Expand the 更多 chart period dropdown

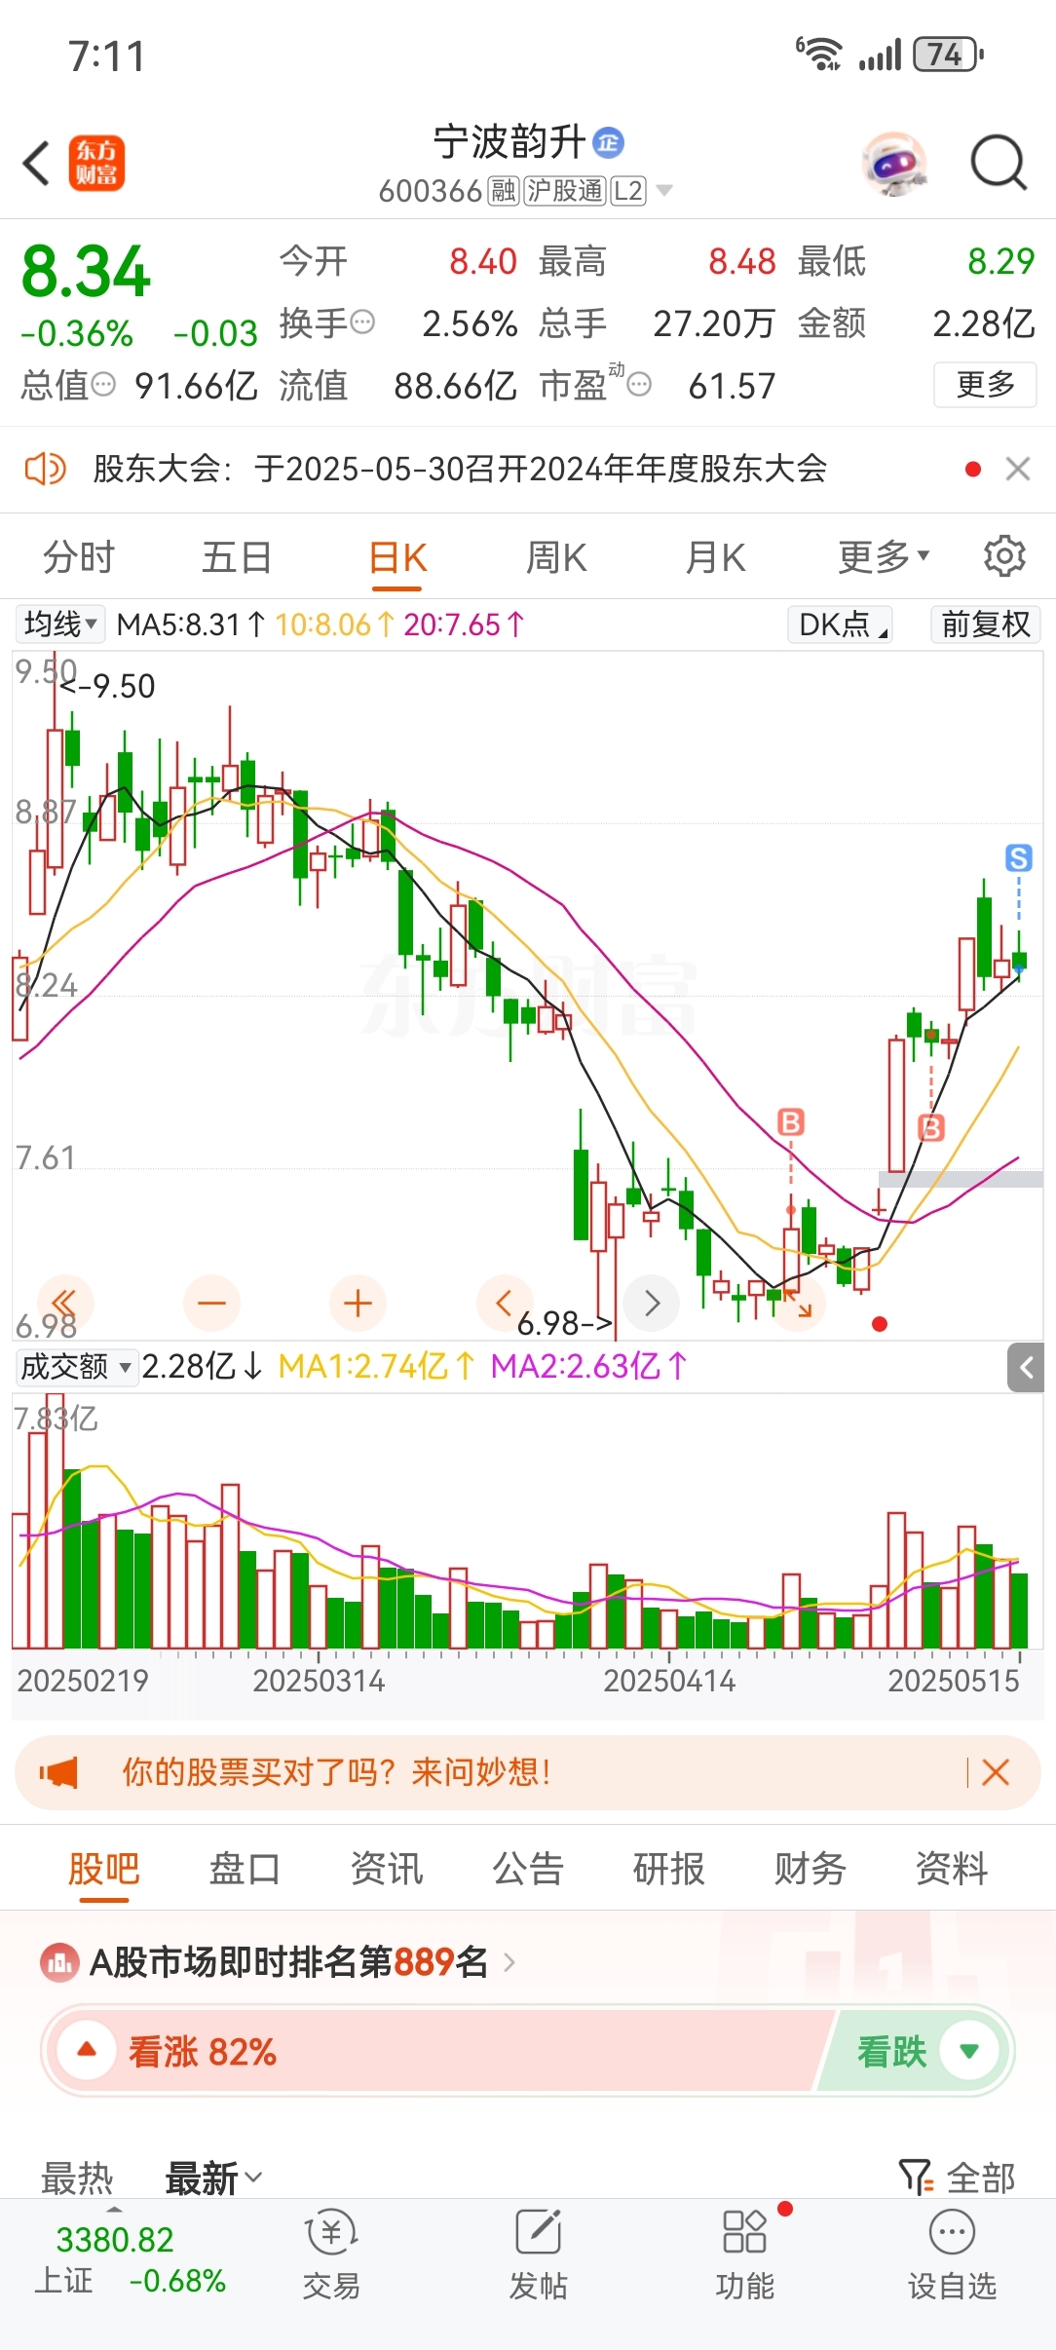[884, 557]
